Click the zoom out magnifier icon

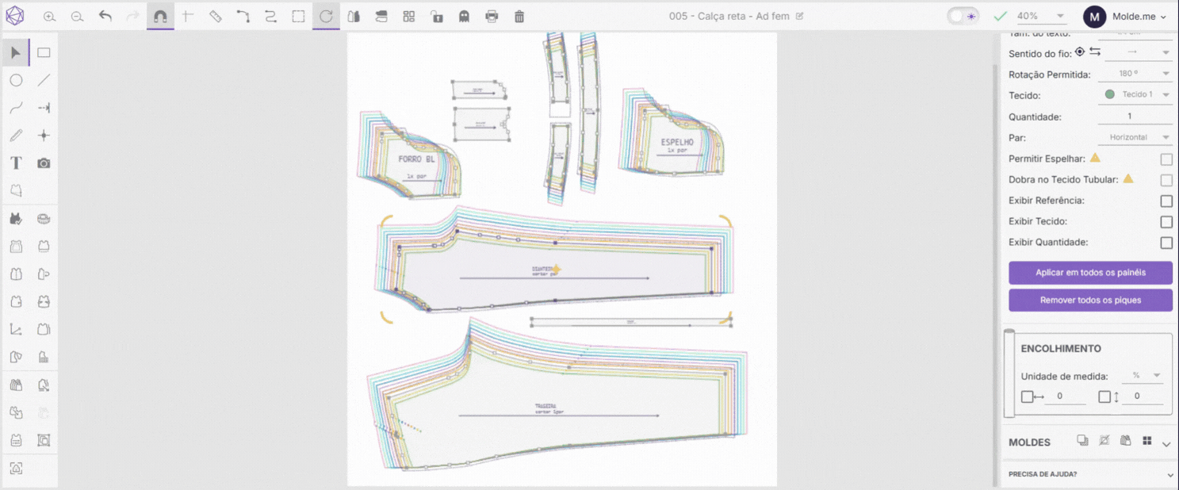77,16
